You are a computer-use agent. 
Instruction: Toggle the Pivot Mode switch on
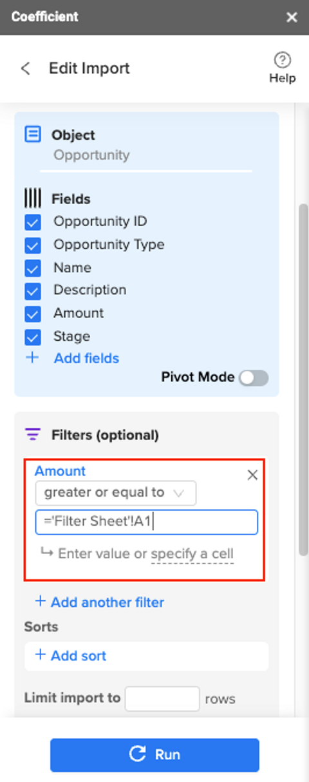253,378
